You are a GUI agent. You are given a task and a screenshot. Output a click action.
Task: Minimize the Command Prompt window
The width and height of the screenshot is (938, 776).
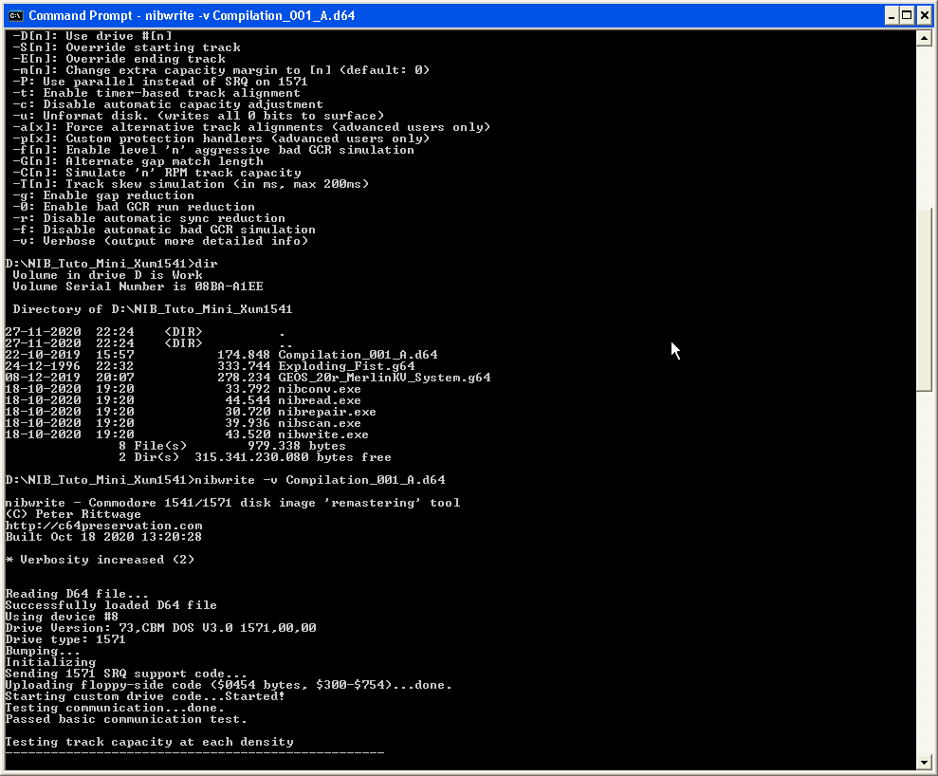[x=892, y=15]
